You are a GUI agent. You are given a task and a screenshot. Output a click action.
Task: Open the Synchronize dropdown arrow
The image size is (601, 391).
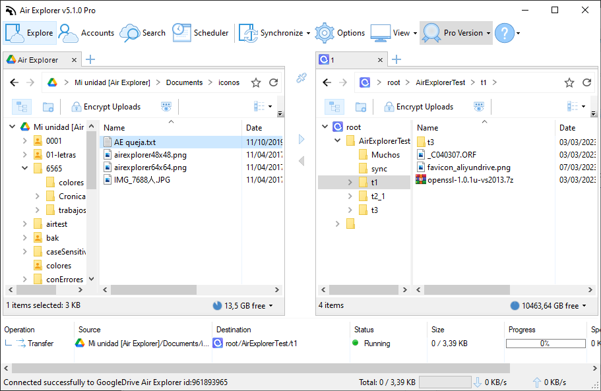coord(308,34)
